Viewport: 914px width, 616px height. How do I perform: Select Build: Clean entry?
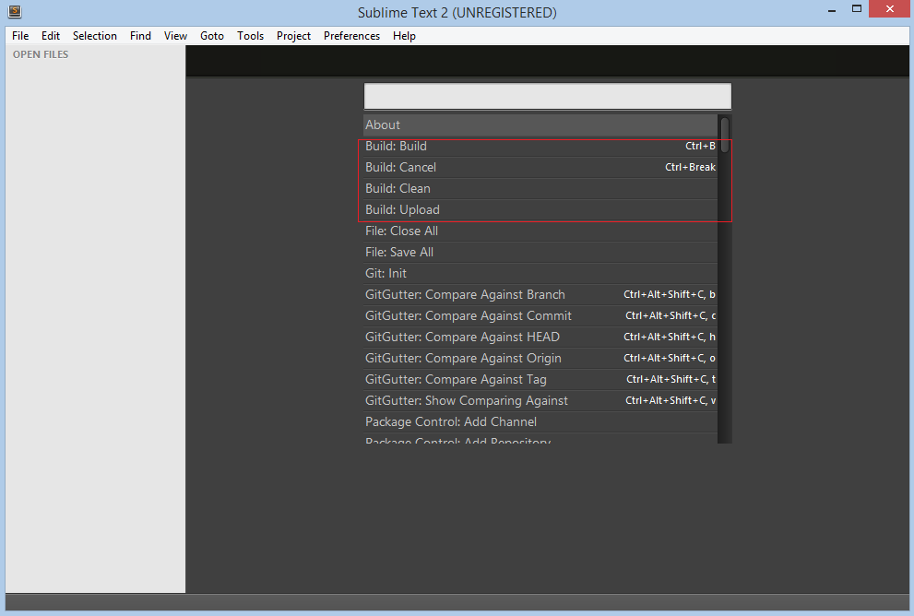click(x=540, y=189)
